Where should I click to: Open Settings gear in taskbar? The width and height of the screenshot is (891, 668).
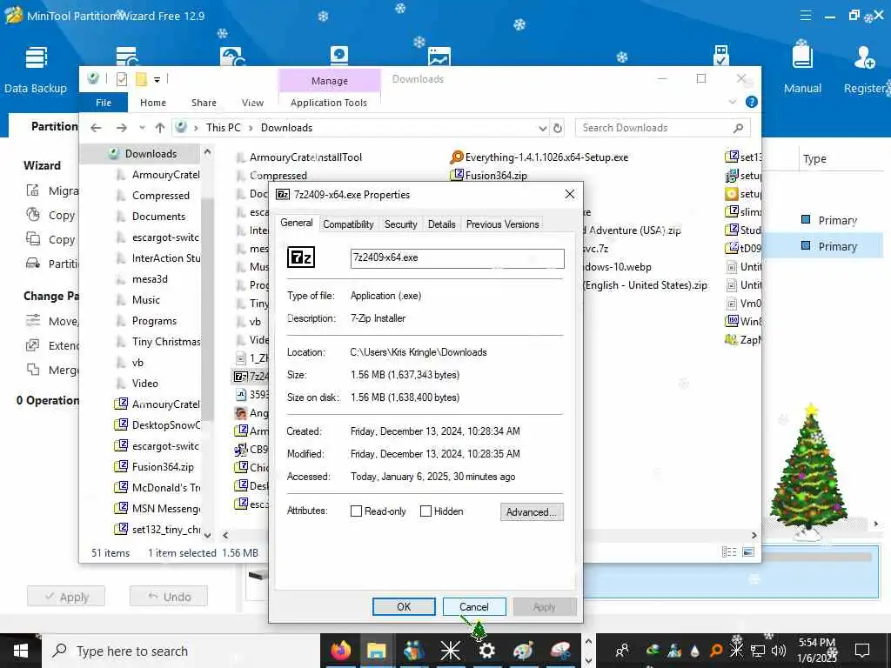pos(487,651)
